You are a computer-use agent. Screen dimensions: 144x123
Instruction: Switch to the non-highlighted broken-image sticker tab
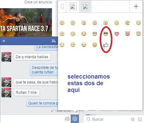(x=73, y=6)
